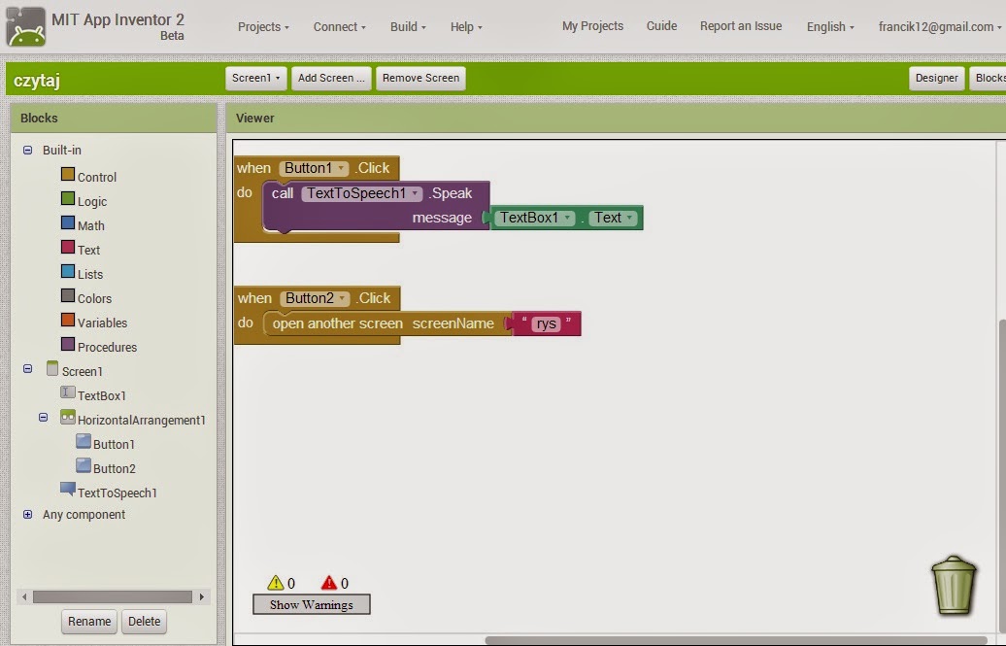The height and width of the screenshot is (646, 1006).
Task: Switch to the Designer view
Action: tap(935, 76)
